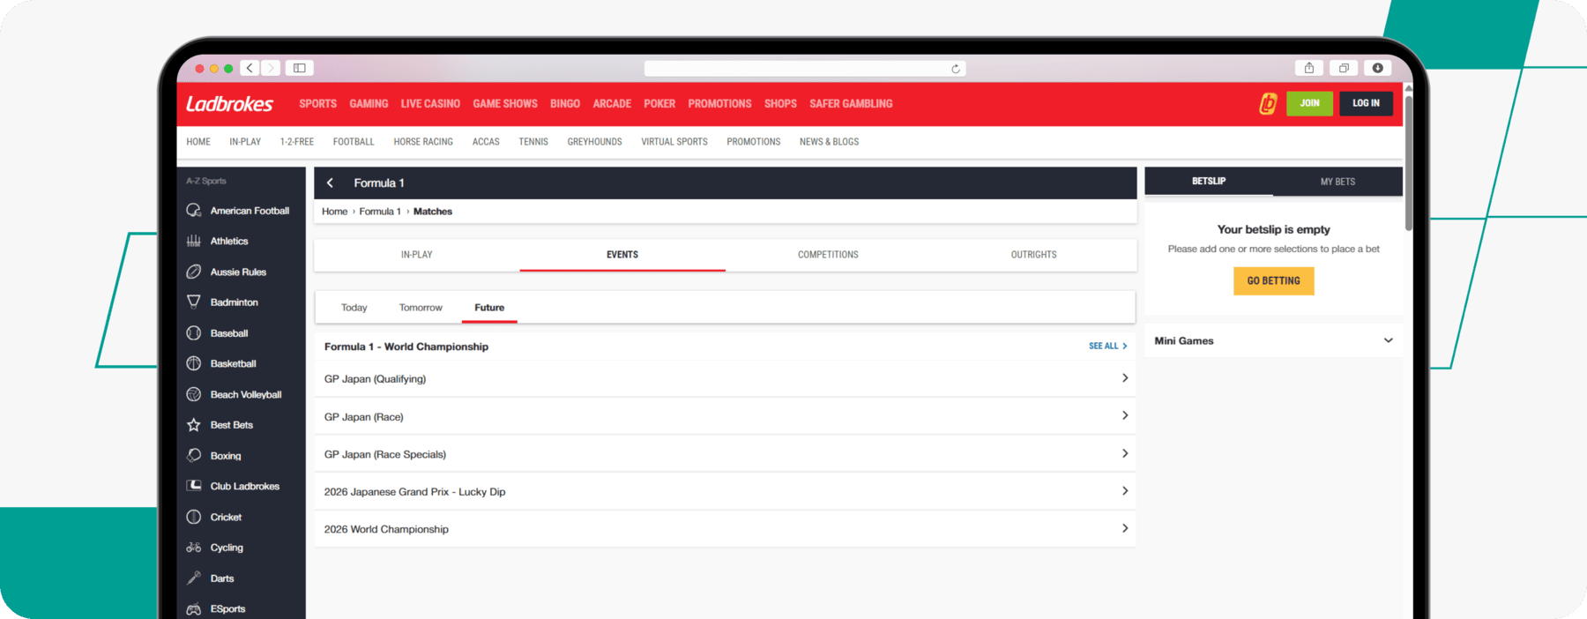Click the green Join button

[x=1309, y=103]
